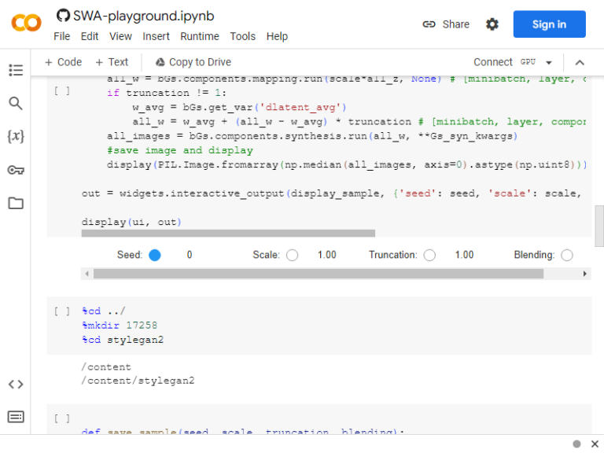Click the page vertical scrollbar thumb
This screenshot has height=453, width=604.
(599, 226)
